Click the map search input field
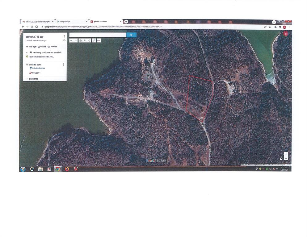This screenshot has width=307, height=237. (x=98, y=35)
